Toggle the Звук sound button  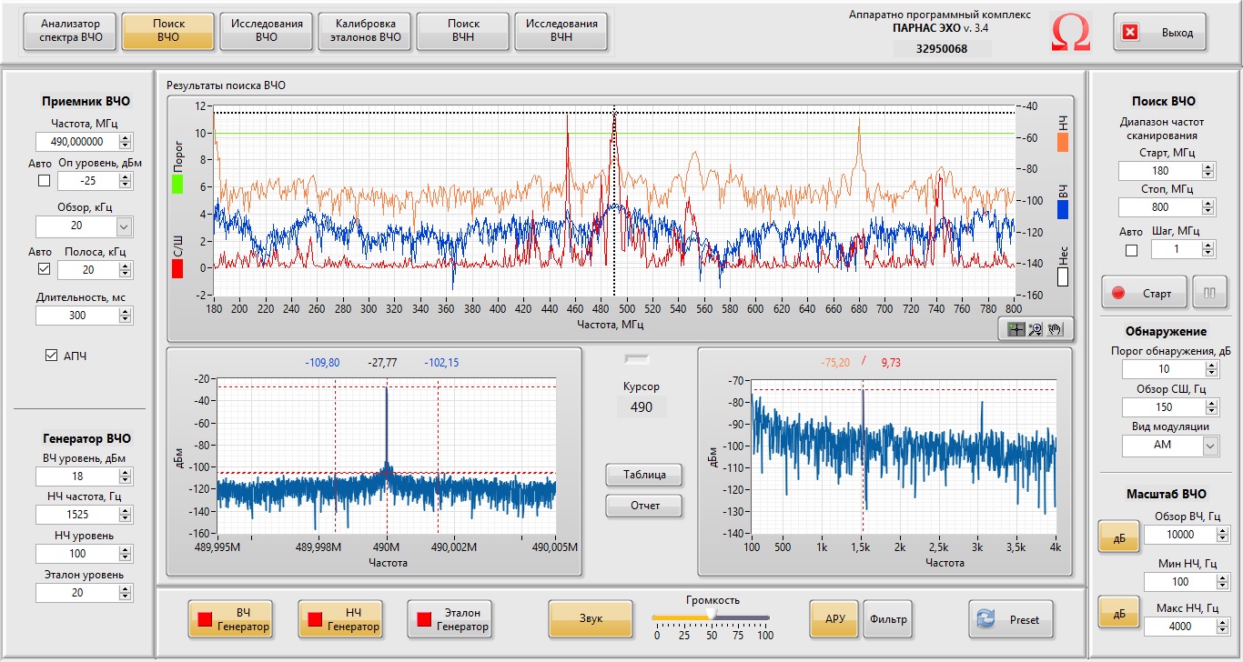[x=591, y=619]
